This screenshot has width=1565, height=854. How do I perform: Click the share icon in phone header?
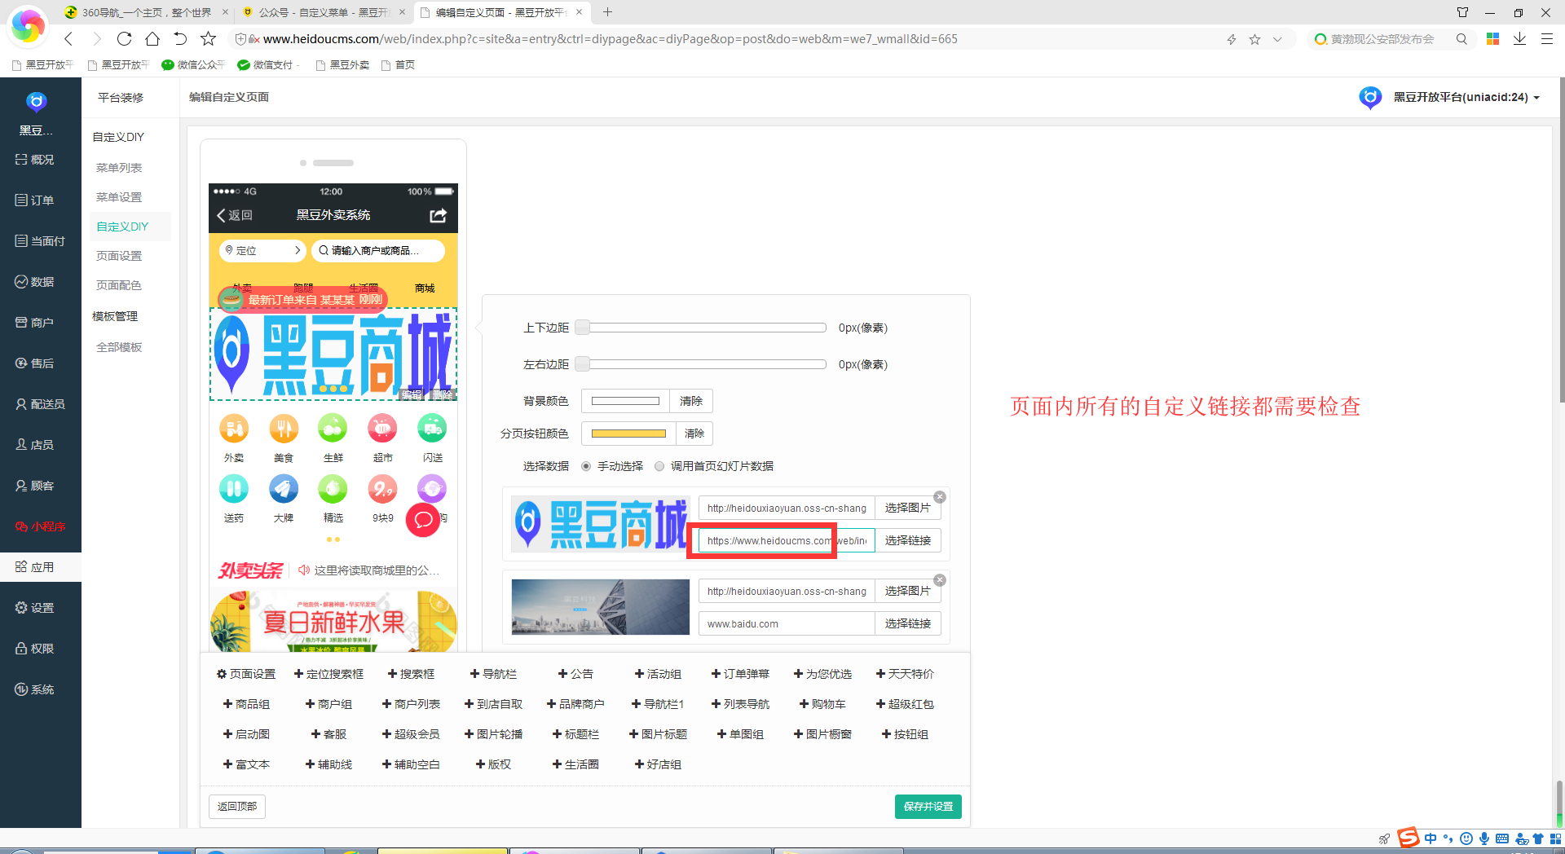click(438, 215)
